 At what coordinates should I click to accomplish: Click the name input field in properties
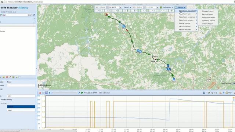[21, 85]
